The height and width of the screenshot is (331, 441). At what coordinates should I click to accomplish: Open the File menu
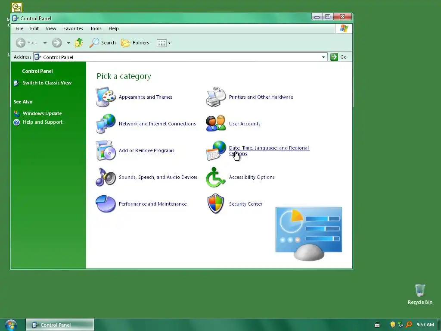pos(19,28)
